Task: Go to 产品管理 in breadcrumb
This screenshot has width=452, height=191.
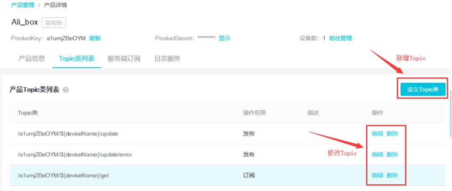Action: point(23,5)
